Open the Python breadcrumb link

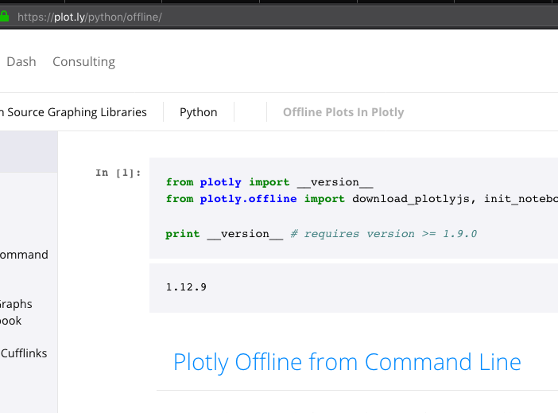point(198,112)
